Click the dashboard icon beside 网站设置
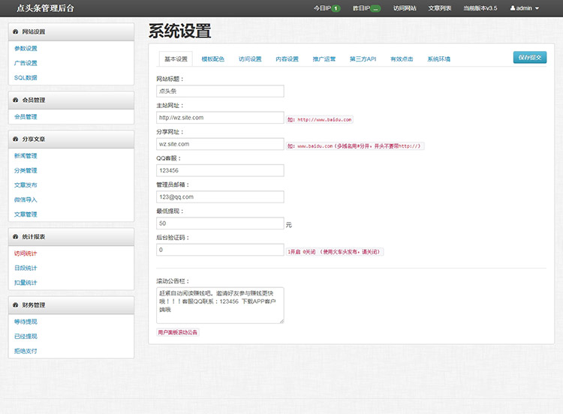Screen dimensions: 563x414 tap(16, 31)
